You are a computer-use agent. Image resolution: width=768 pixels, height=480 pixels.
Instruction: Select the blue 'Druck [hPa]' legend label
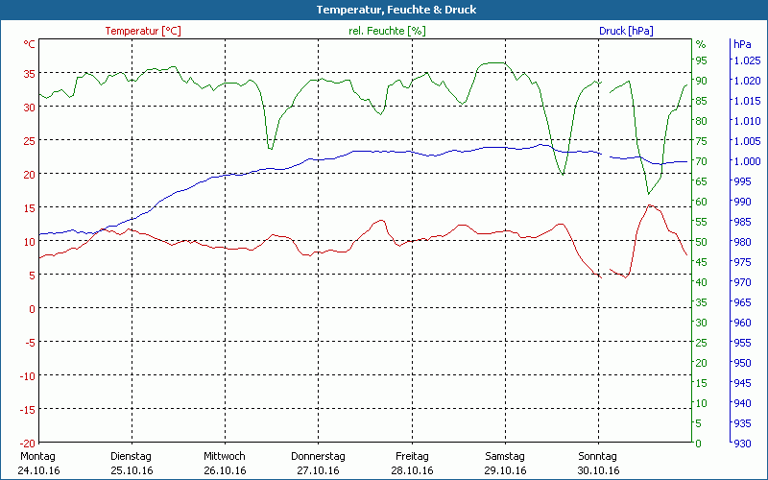[x=626, y=31]
